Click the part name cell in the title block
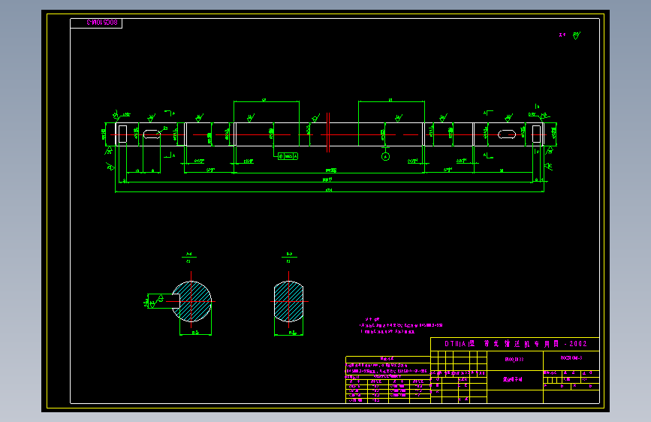 513,380
